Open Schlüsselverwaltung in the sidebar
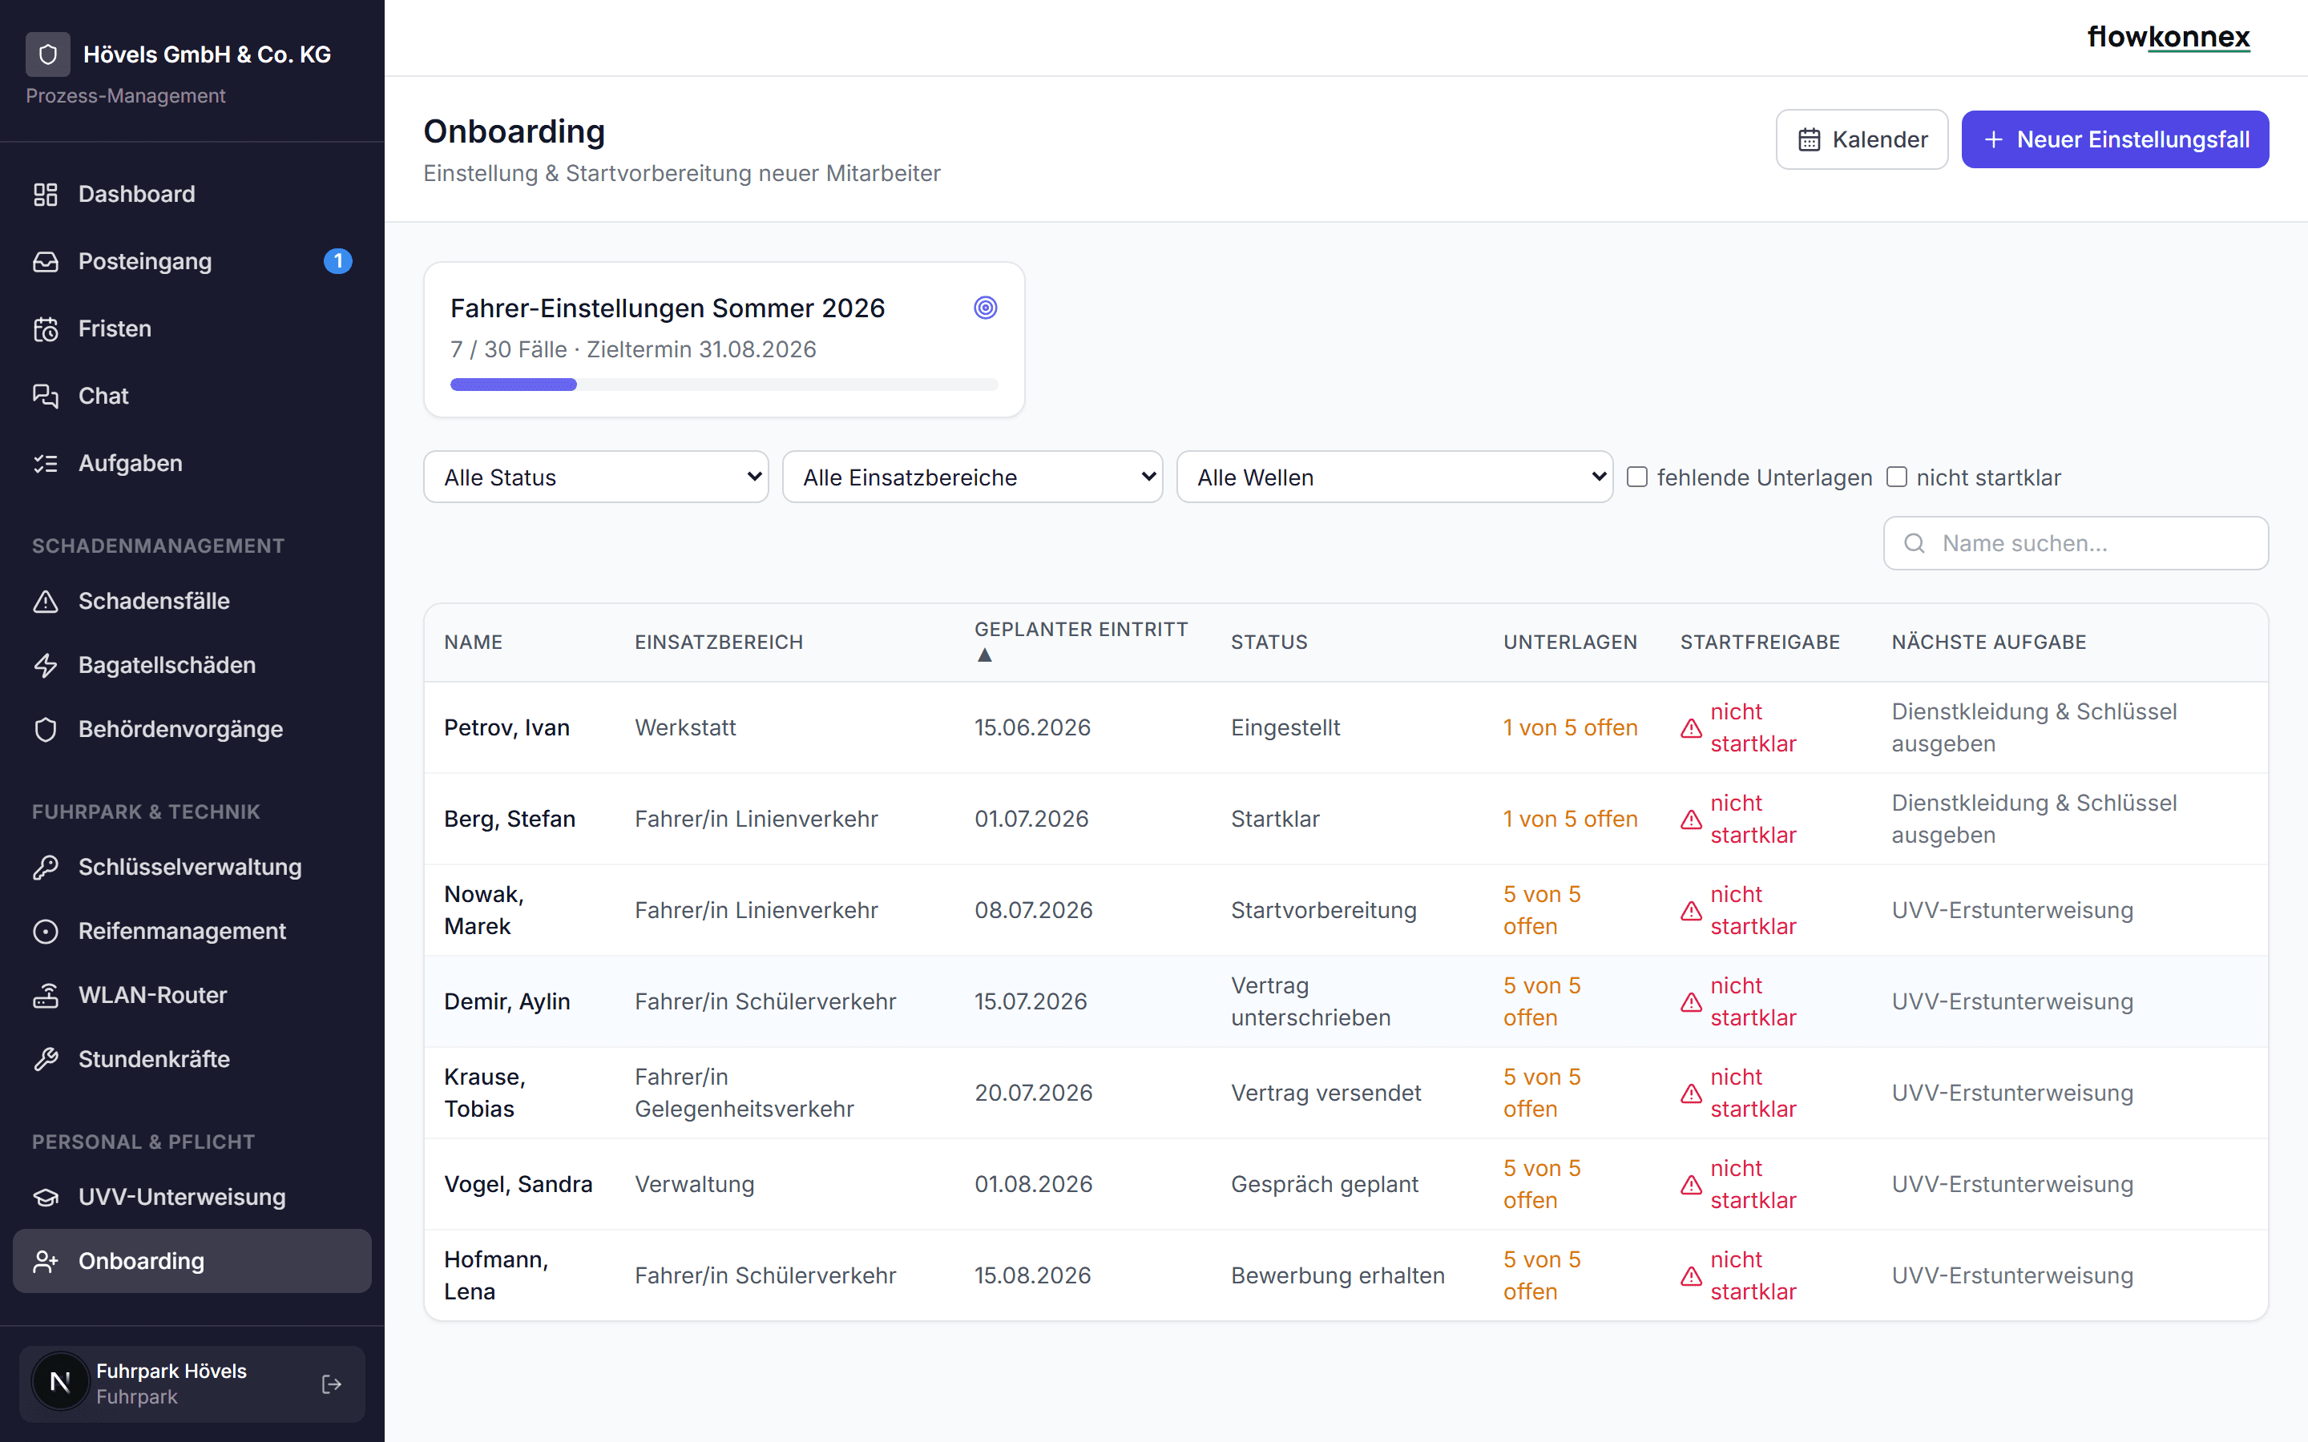Screen dimensions: 2308x1442 192,868
